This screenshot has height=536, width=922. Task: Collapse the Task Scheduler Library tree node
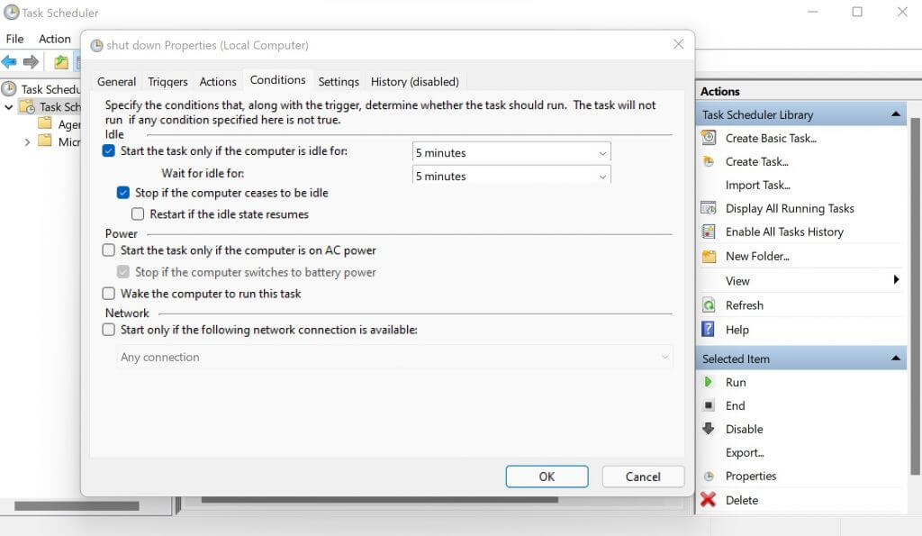[9, 107]
